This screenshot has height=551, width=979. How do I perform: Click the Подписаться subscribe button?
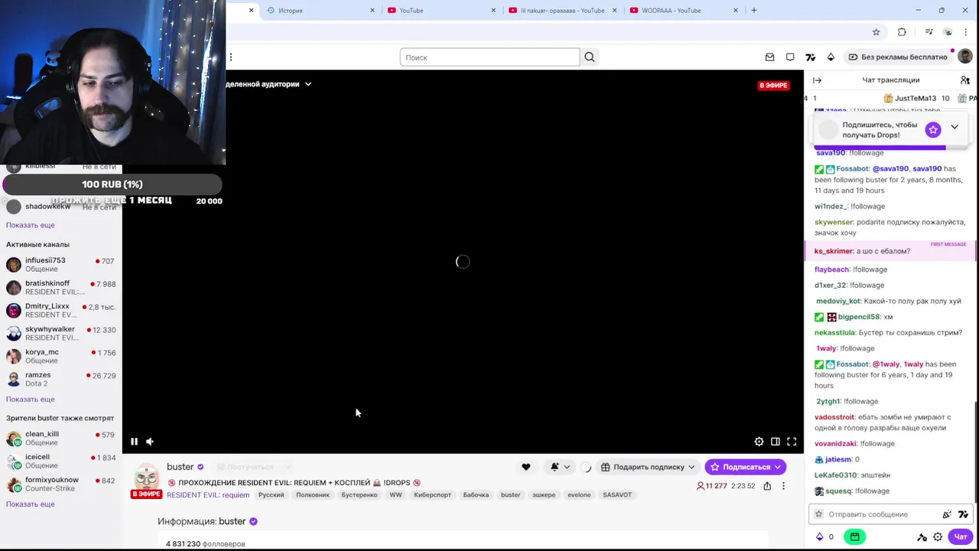click(x=746, y=467)
